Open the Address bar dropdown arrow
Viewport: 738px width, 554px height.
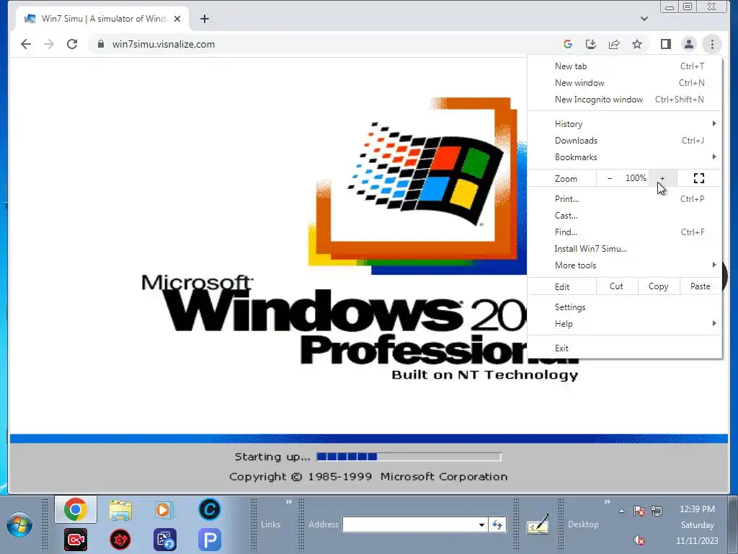click(481, 525)
